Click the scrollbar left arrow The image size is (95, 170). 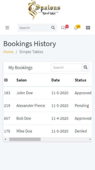point(5,139)
